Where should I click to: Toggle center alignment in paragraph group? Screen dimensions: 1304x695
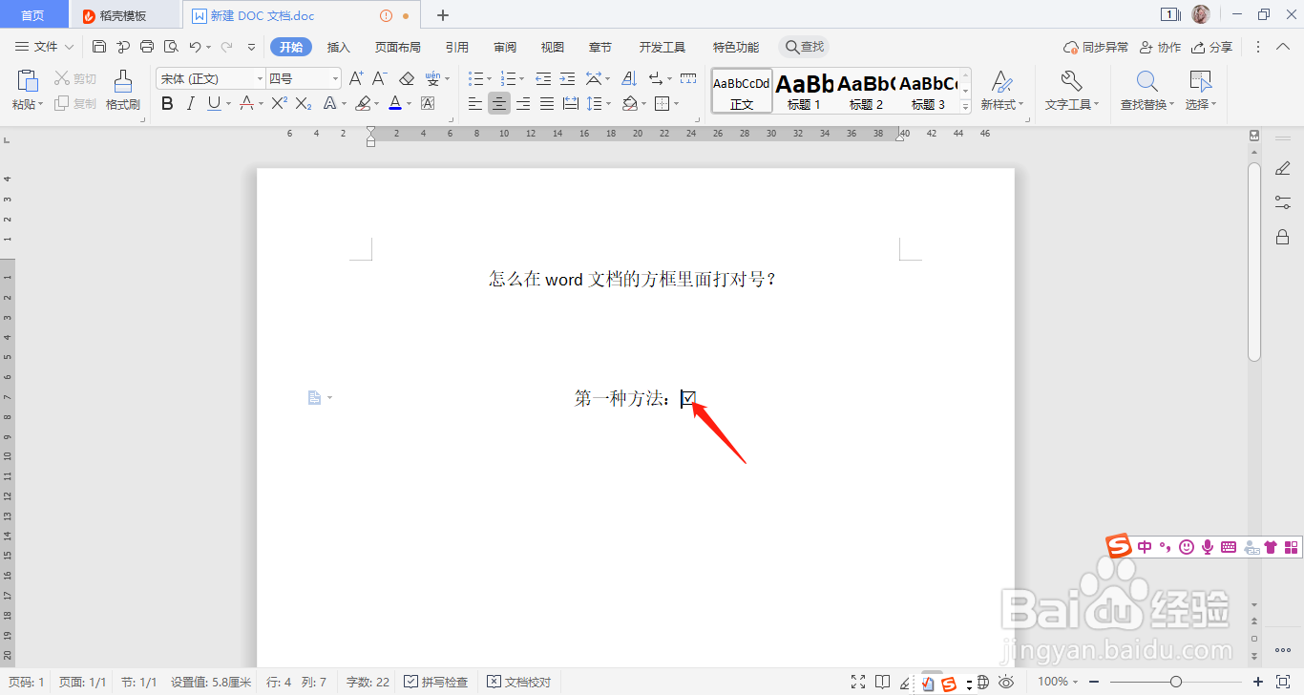[x=498, y=103]
